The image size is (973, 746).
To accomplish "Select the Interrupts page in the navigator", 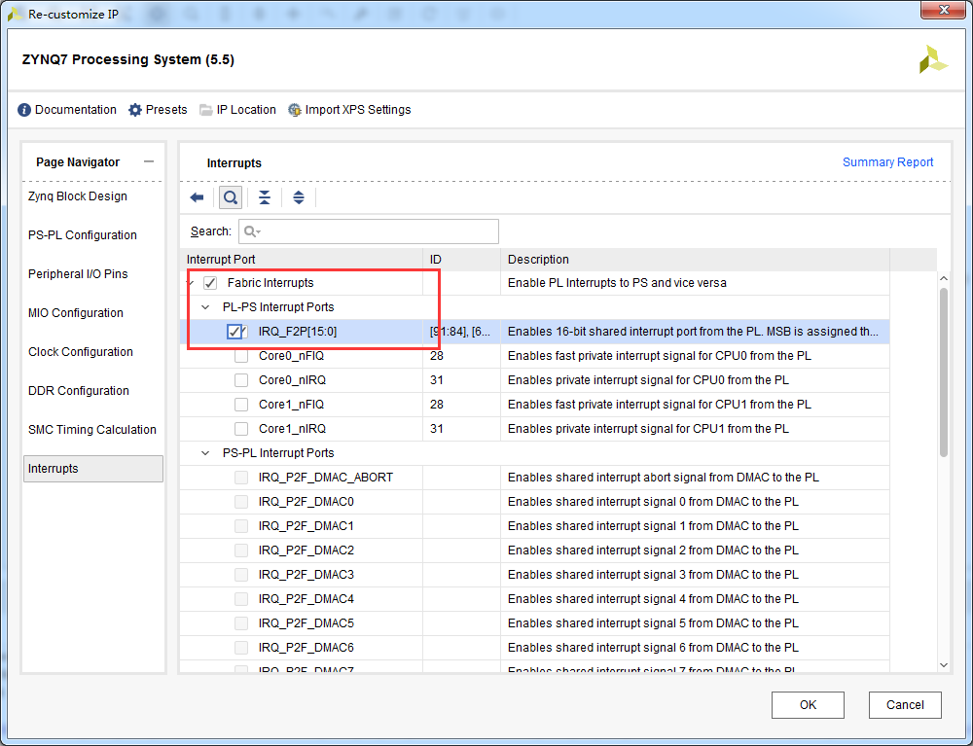I will [93, 469].
